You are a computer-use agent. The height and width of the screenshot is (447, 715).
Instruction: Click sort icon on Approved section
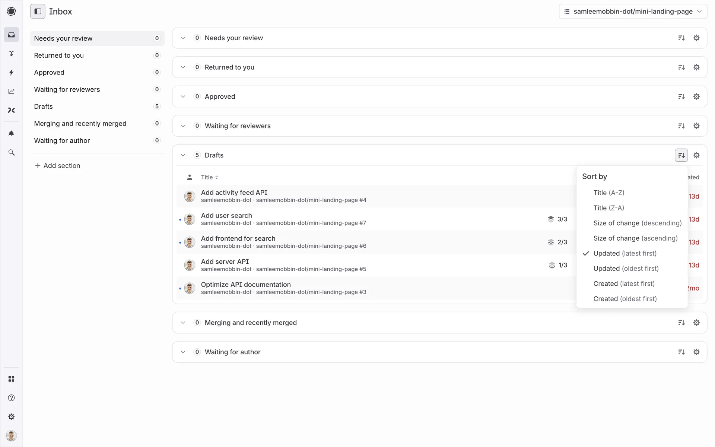tap(681, 97)
